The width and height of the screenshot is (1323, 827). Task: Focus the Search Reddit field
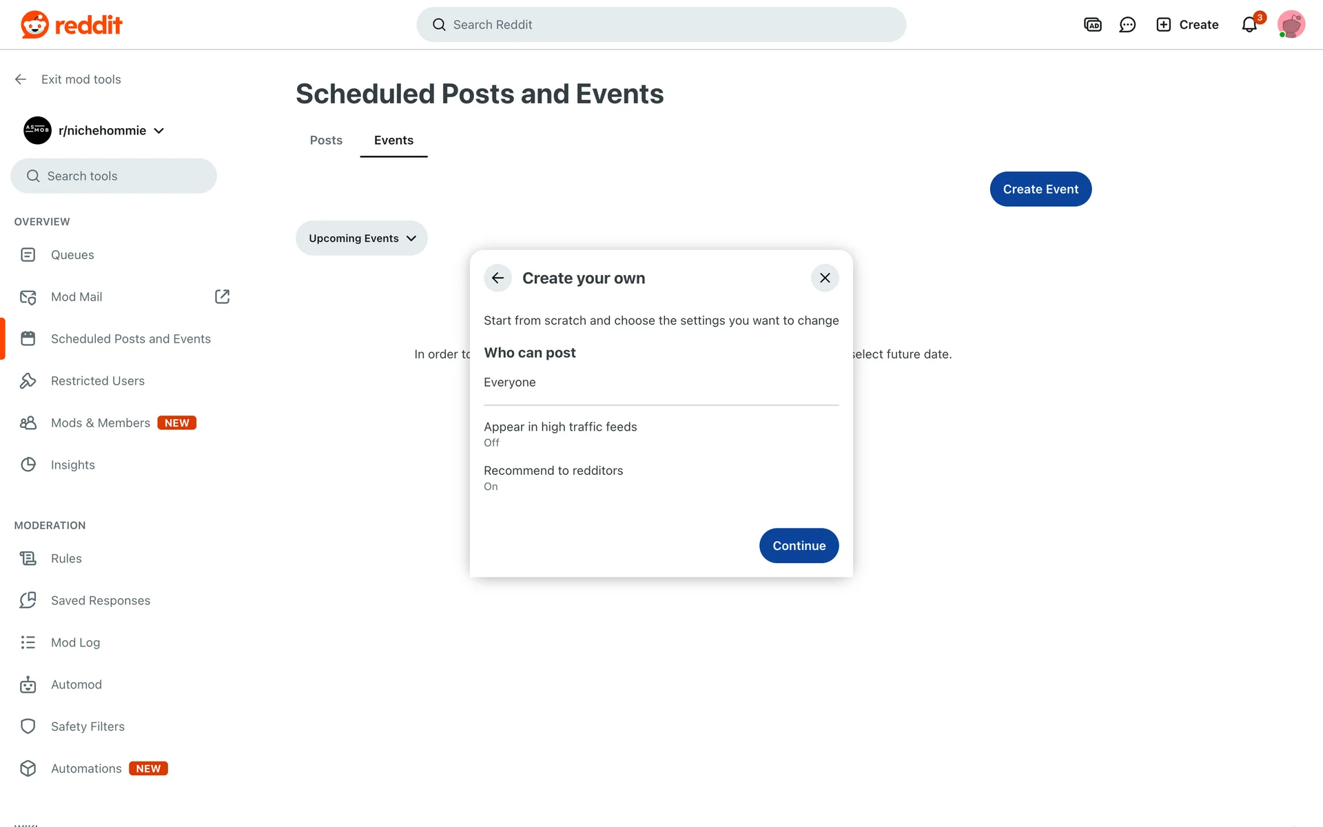(661, 25)
